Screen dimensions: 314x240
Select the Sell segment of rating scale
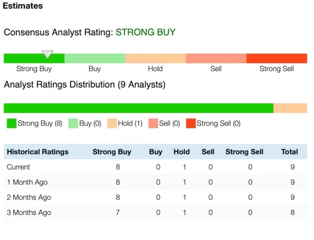coord(216,58)
